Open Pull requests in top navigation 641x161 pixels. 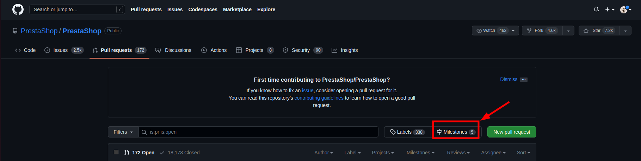pyautogui.click(x=146, y=9)
